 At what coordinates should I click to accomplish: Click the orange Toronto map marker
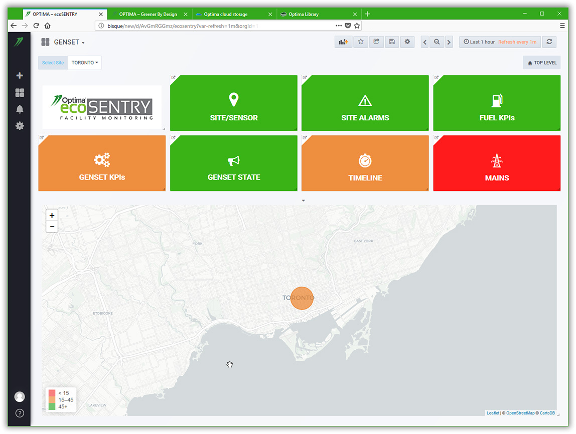pos(302,298)
